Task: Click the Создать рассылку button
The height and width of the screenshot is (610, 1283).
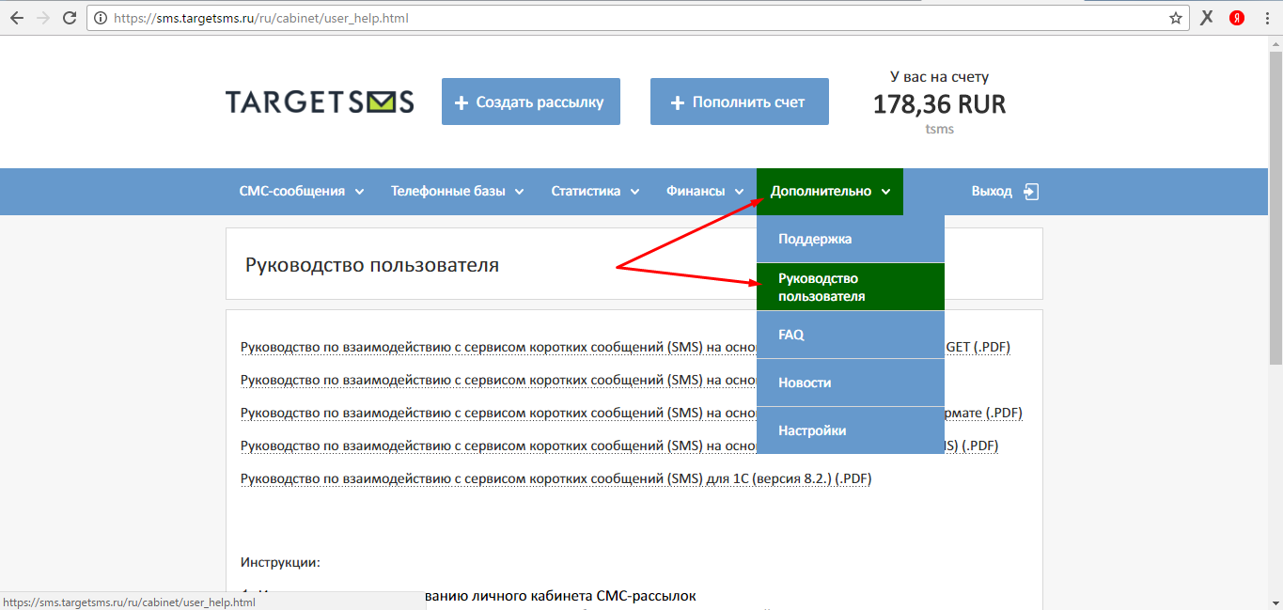Action: [x=531, y=102]
